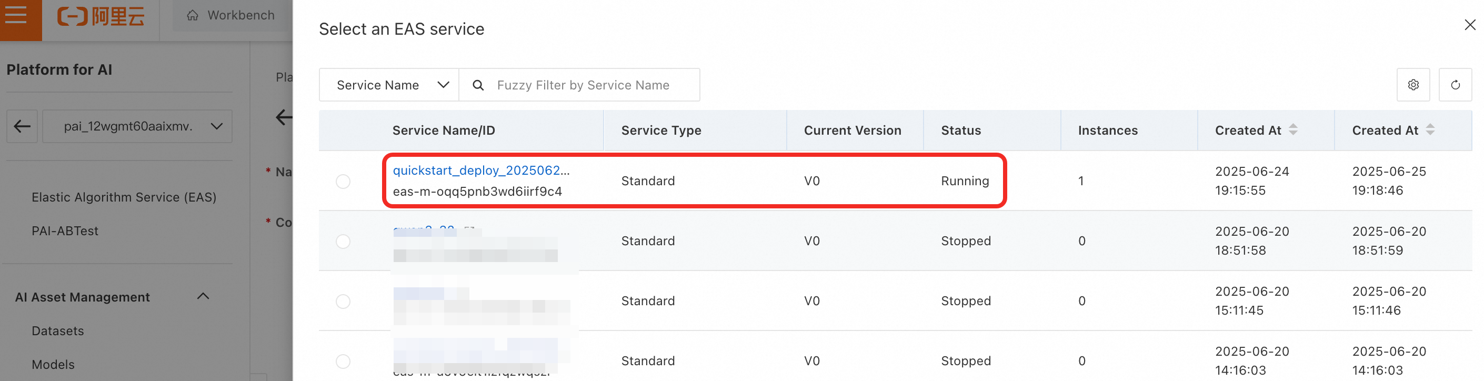Select the radio button for 18:51:58 service
This screenshot has width=1484, height=381.
pos(343,242)
